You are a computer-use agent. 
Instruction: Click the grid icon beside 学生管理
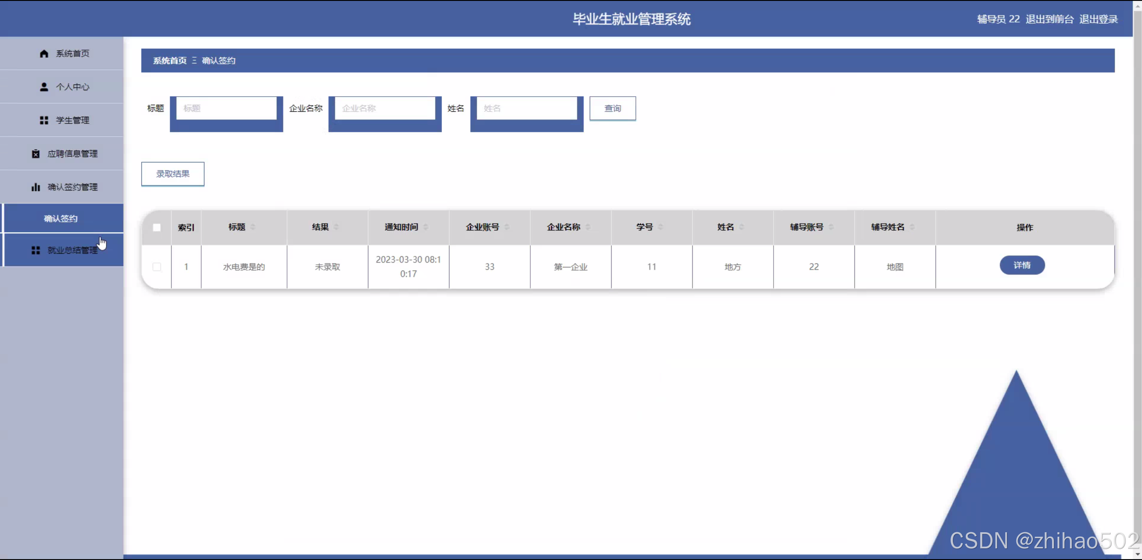coord(44,120)
